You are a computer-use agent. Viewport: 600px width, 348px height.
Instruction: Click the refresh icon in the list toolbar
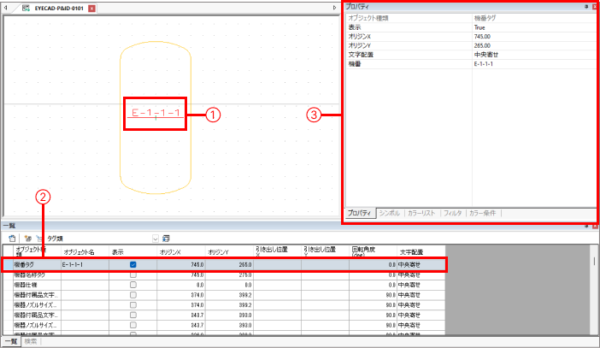[x=12, y=237]
